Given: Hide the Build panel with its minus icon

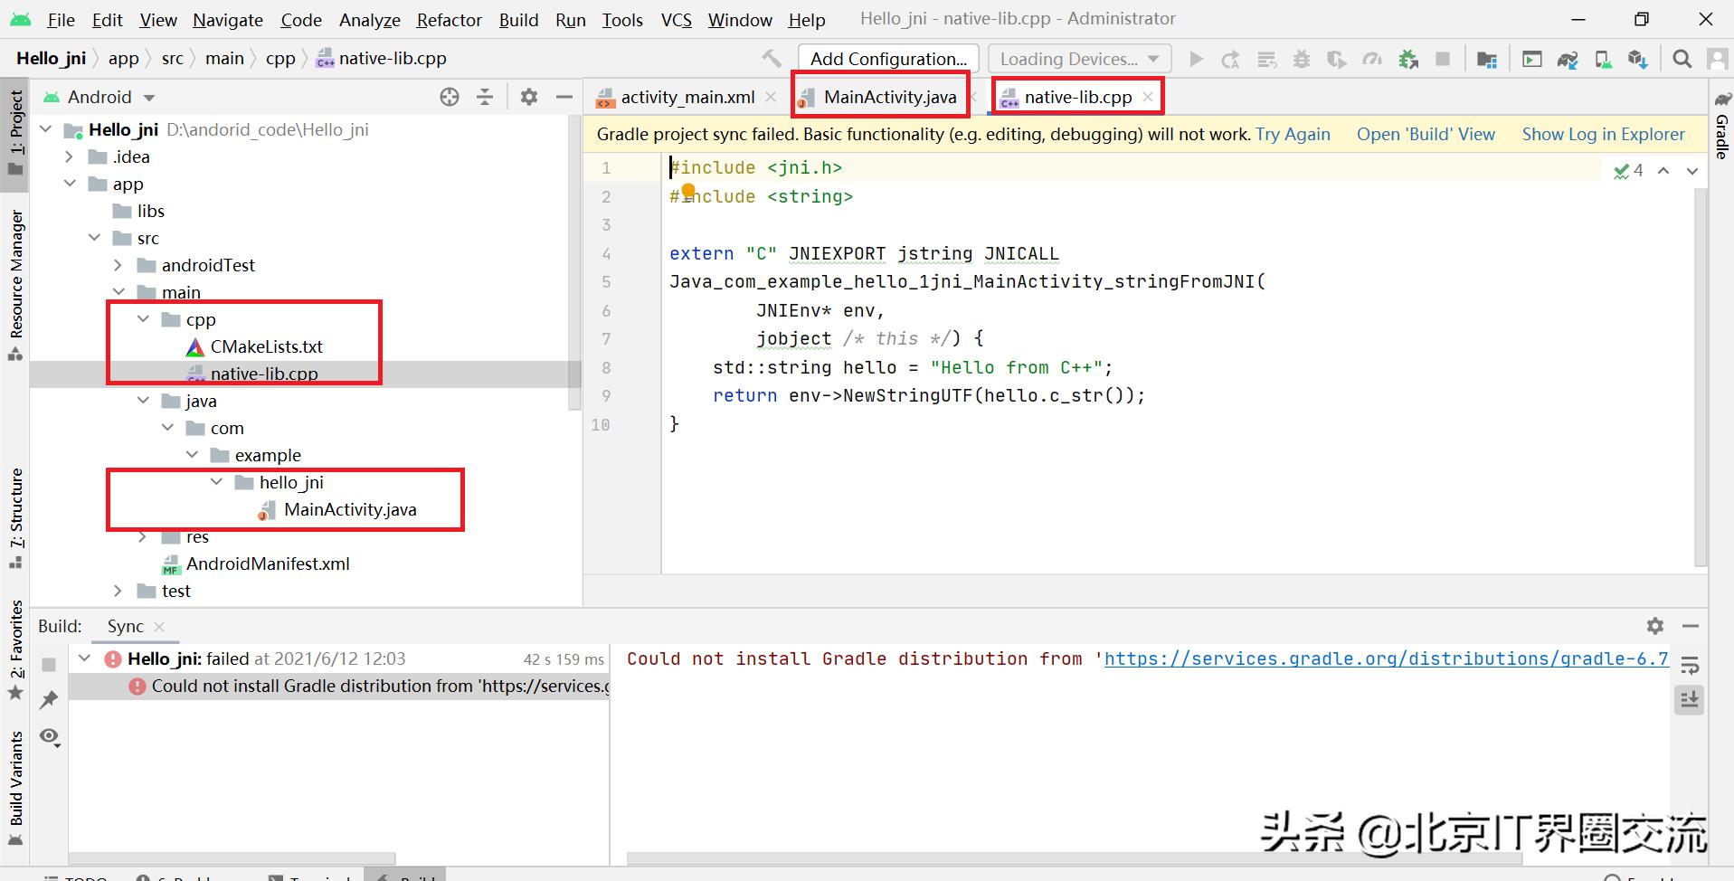Looking at the screenshot, I should 1690,626.
